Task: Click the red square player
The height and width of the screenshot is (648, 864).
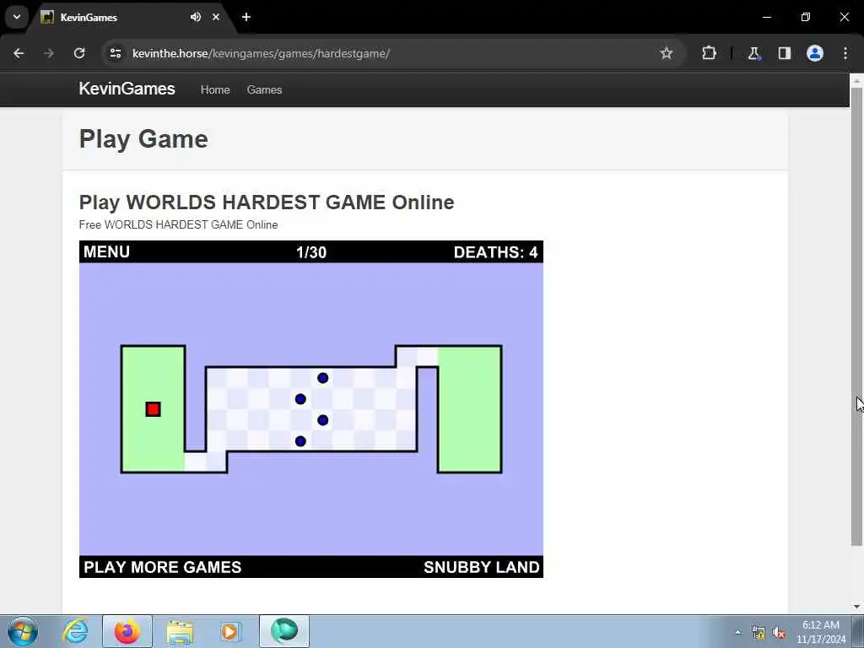Action: pos(154,409)
